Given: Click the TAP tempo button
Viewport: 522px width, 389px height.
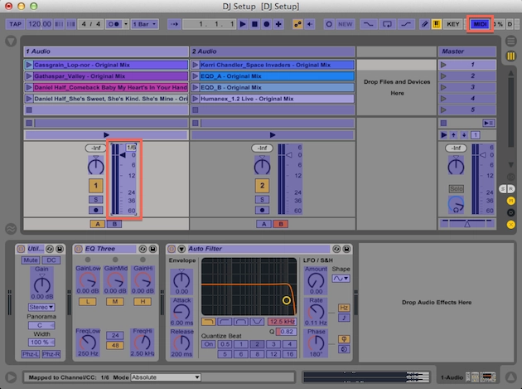Looking at the screenshot, I should pyautogui.click(x=16, y=25).
